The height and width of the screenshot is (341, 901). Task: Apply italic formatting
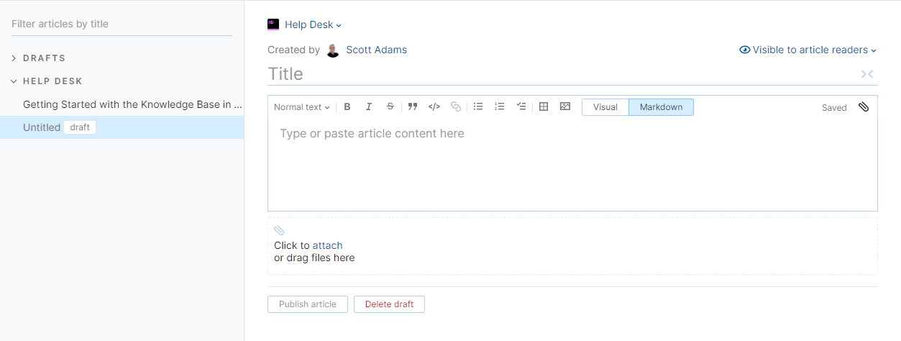[369, 107]
